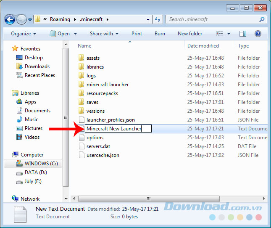
Task: Click the greyed Forward navigation arrow
Action: [21, 19]
